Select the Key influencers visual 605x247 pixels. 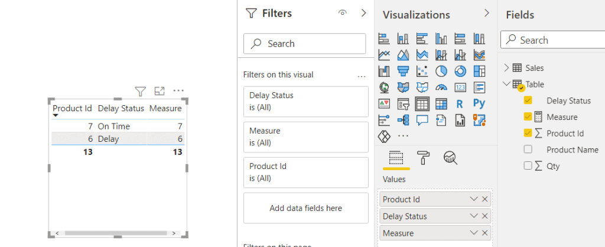tap(384, 120)
